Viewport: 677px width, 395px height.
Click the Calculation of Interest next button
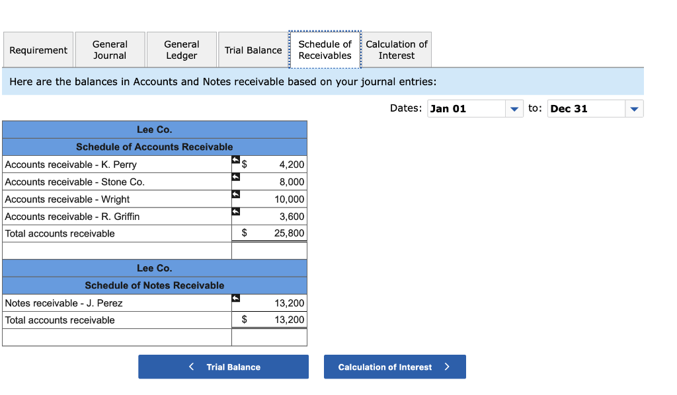[x=395, y=367]
